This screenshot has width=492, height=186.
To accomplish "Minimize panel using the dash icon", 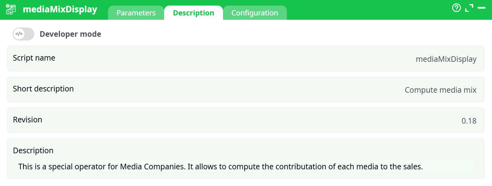I will (482, 8).
